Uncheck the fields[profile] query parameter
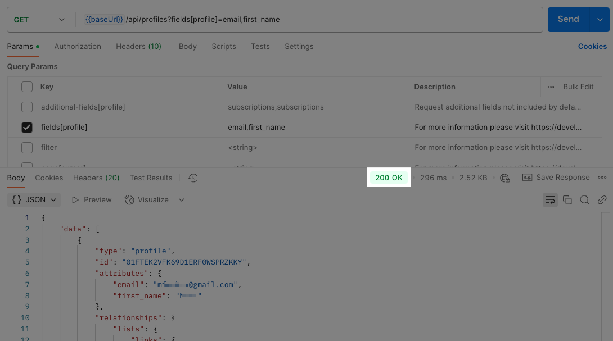Image resolution: width=613 pixels, height=341 pixels. [x=27, y=127]
